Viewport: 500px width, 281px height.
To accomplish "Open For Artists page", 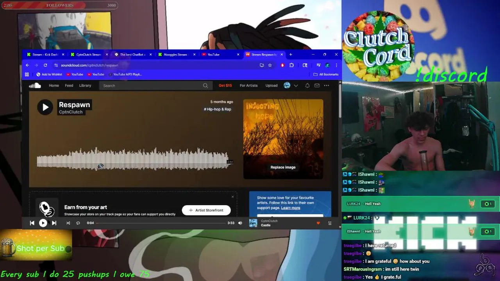I will pos(248,85).
